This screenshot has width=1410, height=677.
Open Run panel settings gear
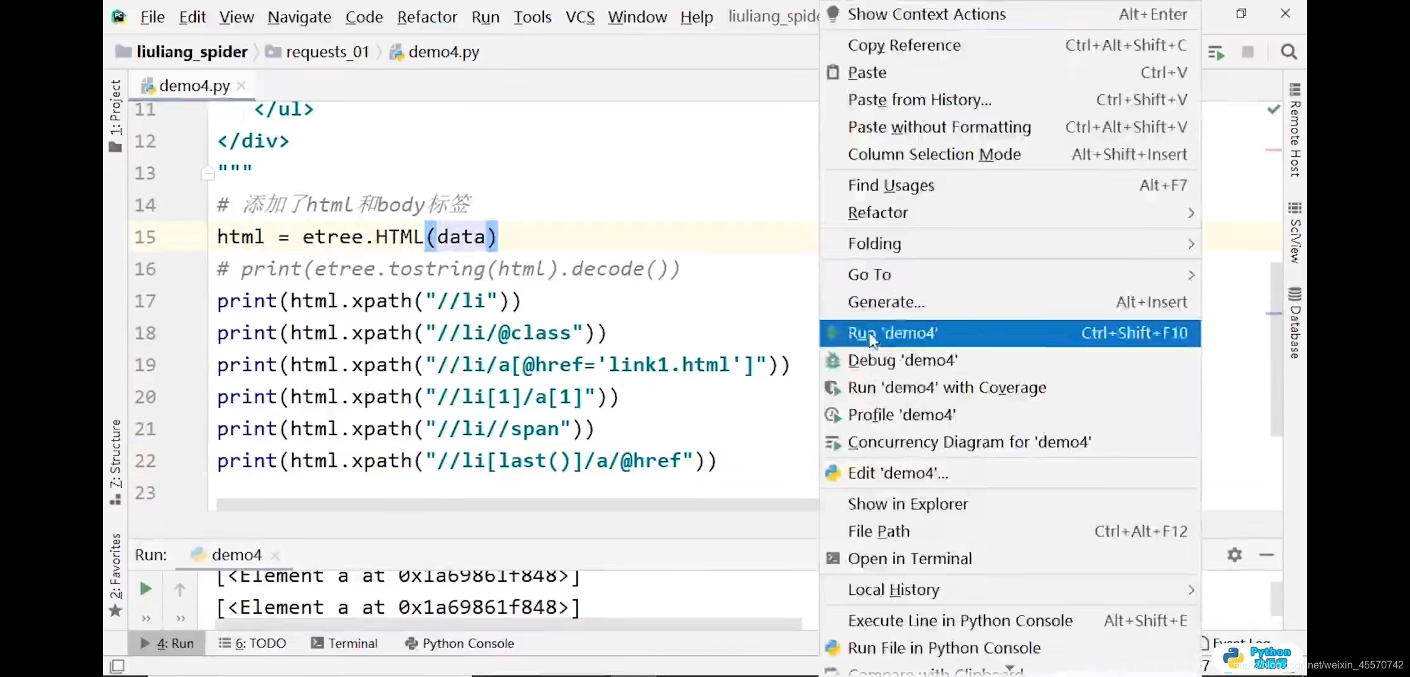(1234, 555)
